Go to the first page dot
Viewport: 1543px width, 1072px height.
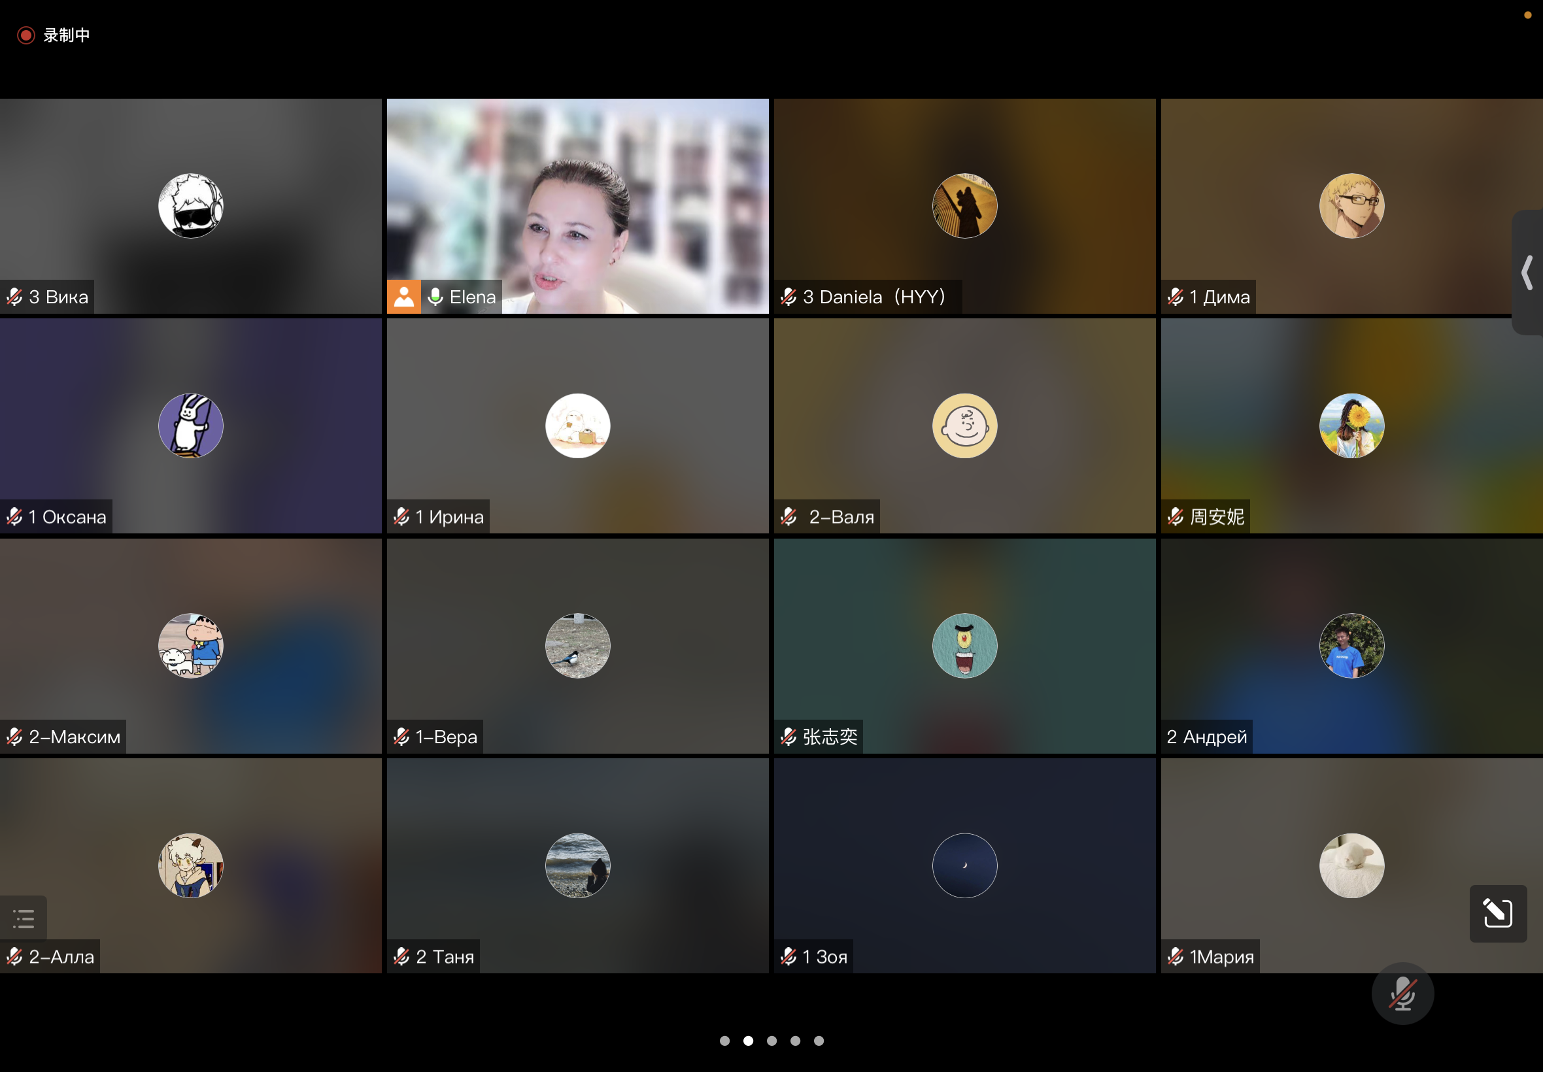point(724,1041)
